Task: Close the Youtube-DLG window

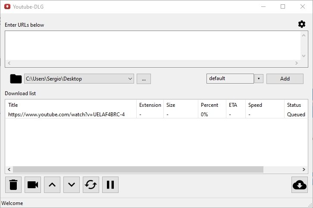Action: pos(302,6)
